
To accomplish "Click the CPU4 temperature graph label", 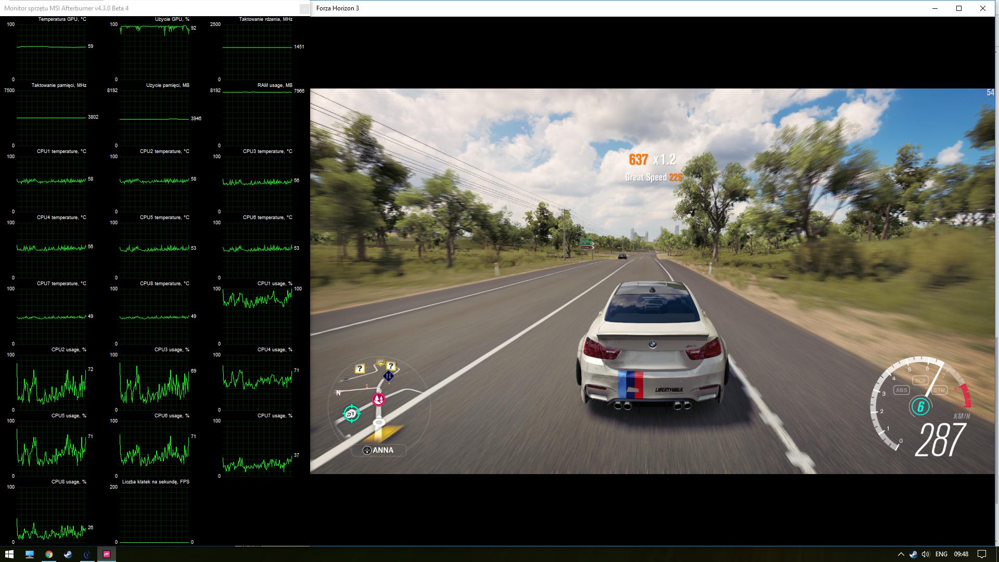I will 61,218.
